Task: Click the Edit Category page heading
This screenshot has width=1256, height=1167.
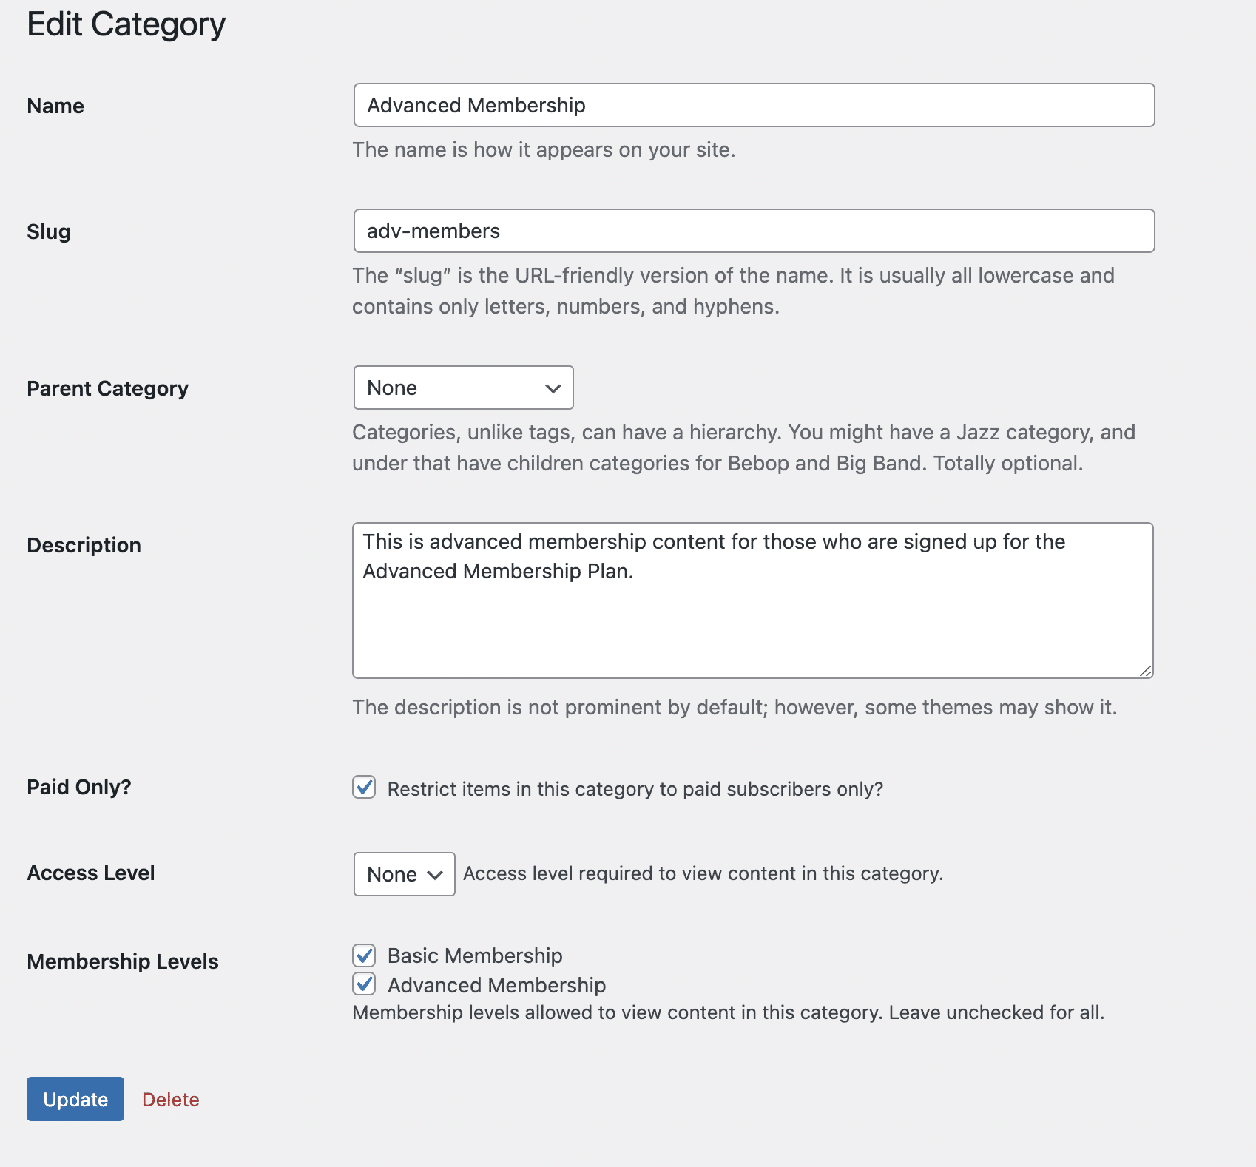Action: click(126, 24)
